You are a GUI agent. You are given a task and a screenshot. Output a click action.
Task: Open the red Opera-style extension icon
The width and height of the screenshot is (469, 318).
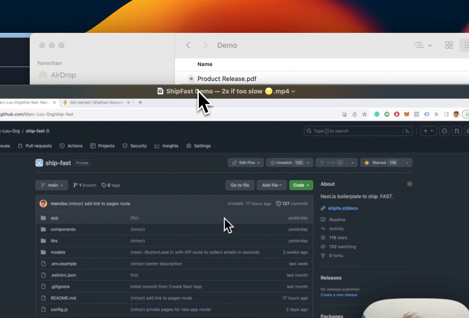point(397,114)
